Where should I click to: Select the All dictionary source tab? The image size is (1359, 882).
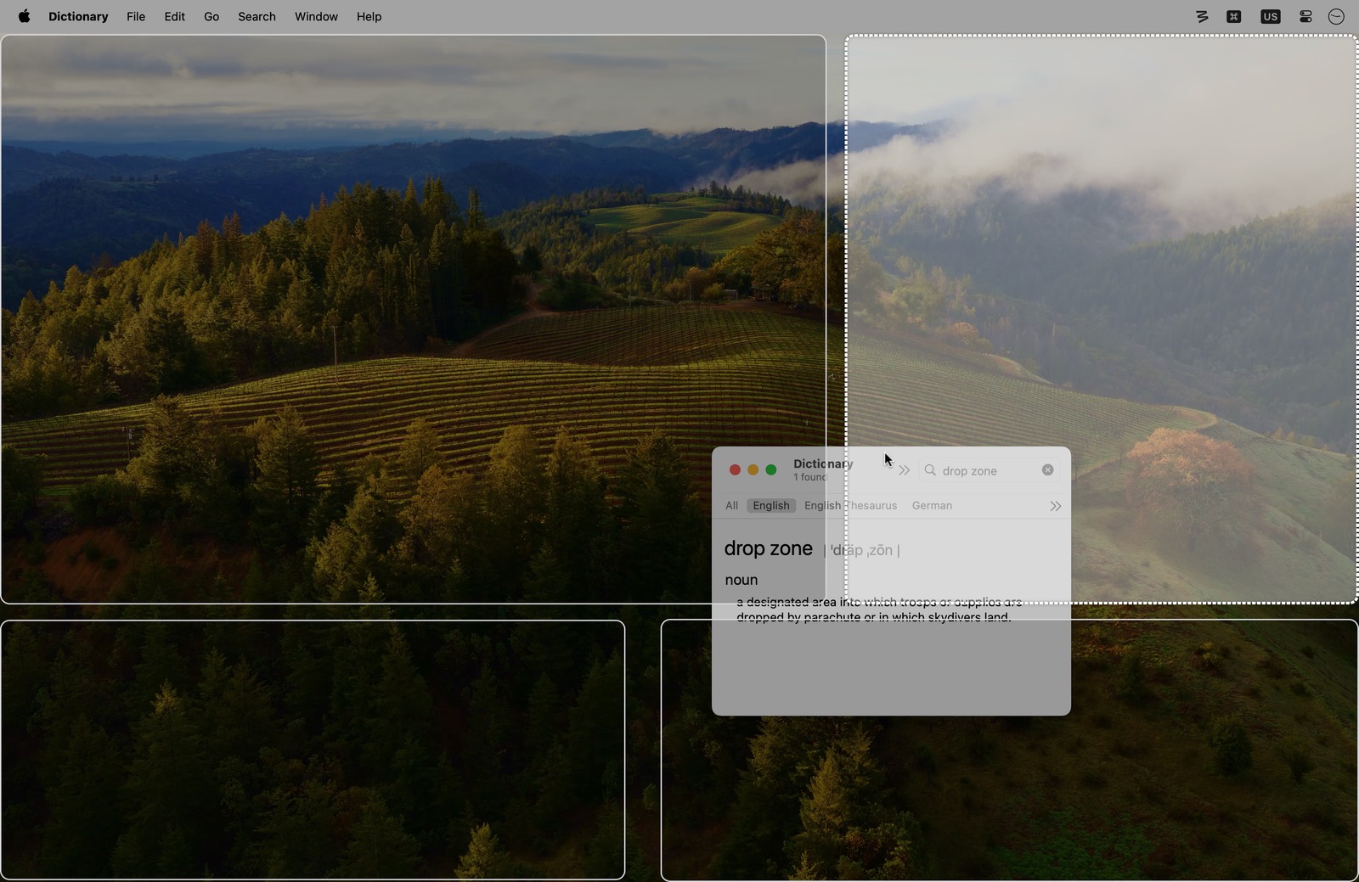pyautogui.click(x=731, y=506)
